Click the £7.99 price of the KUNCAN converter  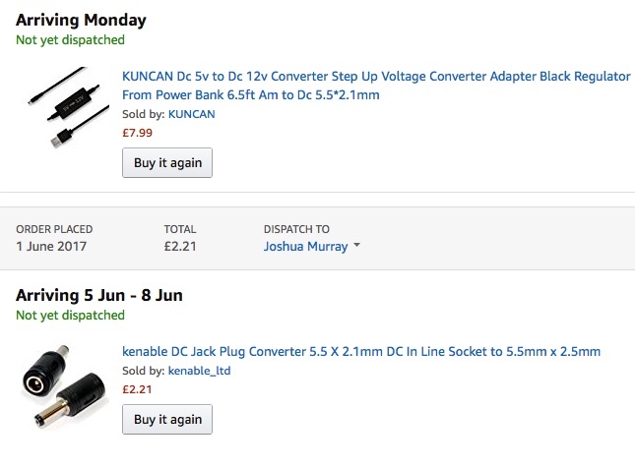[x=137, y=133]
